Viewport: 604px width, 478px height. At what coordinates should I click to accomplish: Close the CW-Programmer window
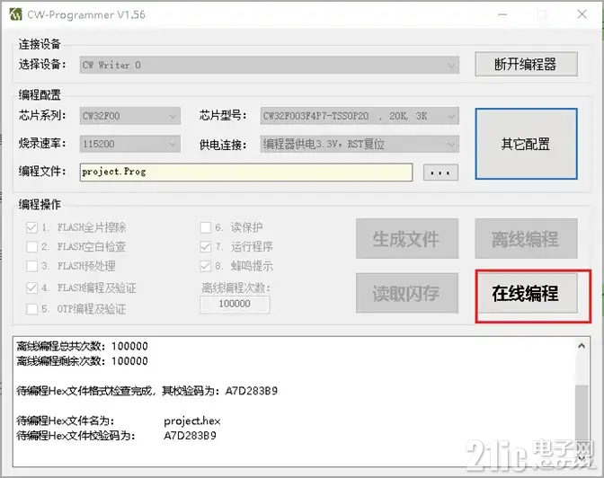click(582, 14)
